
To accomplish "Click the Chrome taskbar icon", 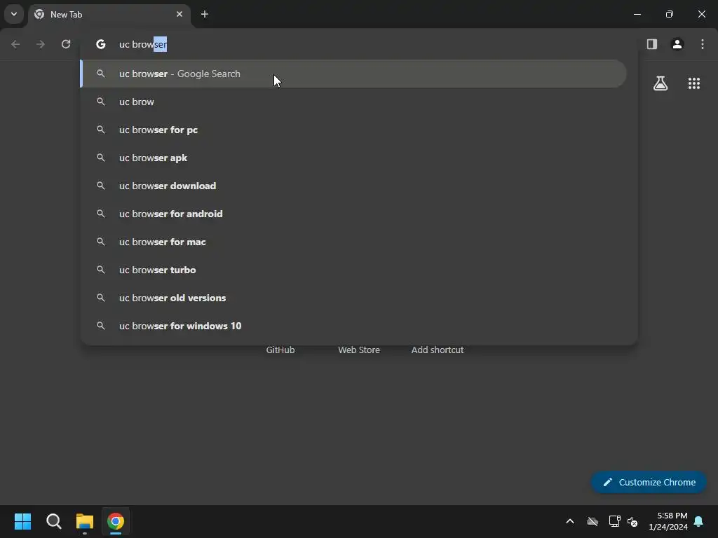I will click(x=116, y=521).
